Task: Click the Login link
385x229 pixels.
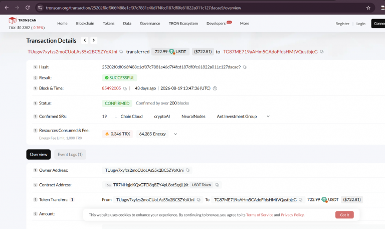Action: (361, 24)
